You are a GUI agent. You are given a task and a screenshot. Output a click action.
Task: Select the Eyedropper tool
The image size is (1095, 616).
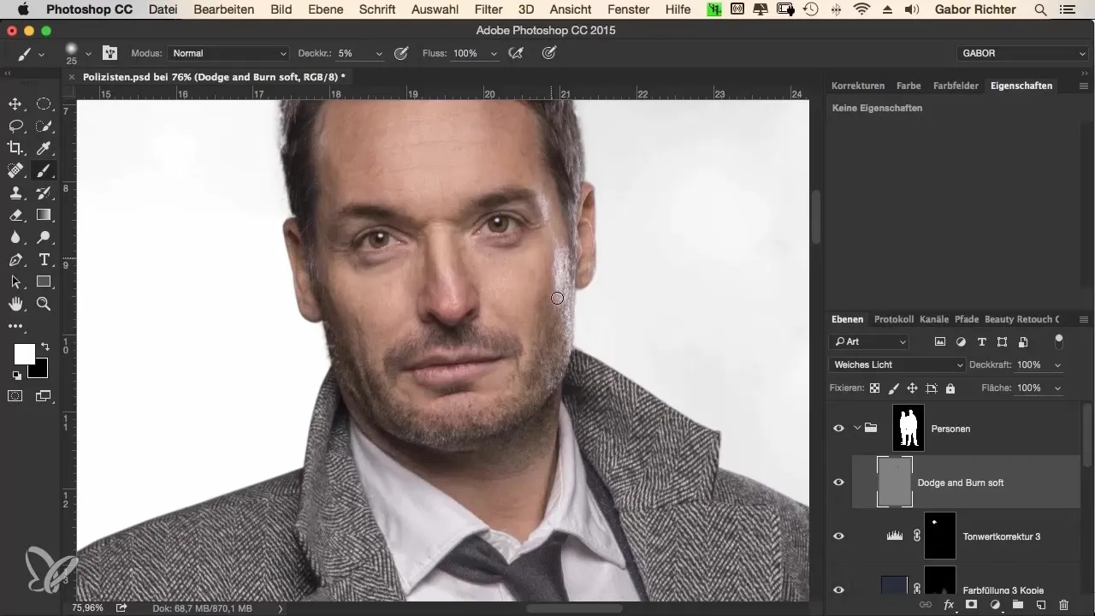click(x=44, y=148)
